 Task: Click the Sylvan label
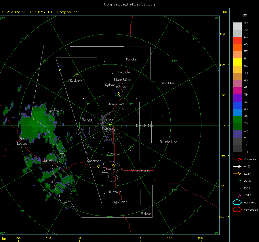tap(110, 85)
